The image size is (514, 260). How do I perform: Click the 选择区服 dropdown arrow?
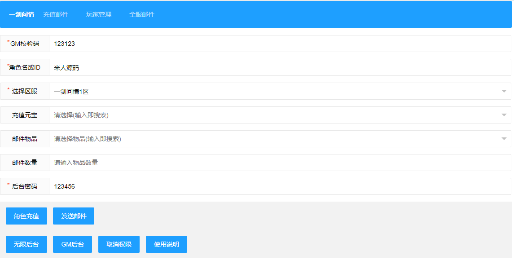coord(504,91)
